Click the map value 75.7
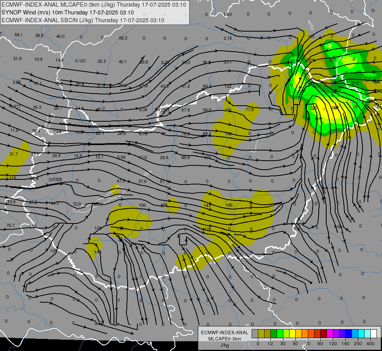This screenshot has height=351, width=382. (x=11, y=225)
